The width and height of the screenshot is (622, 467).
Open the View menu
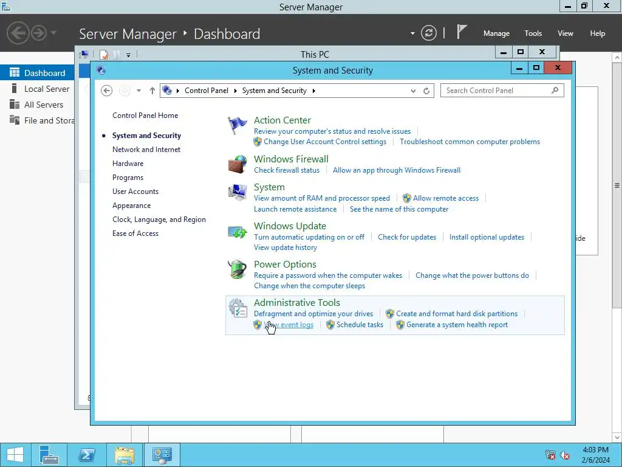(566, 33)
